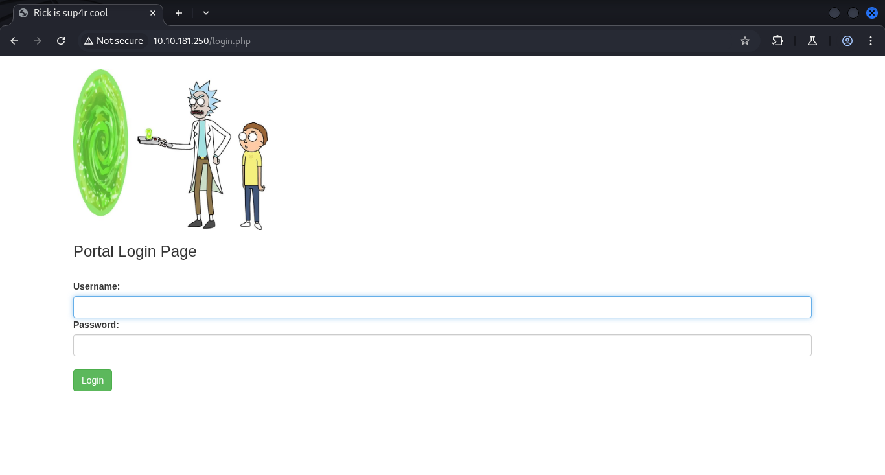The width and height of the screenshot is (885, 475).
Task: Open the Not secure site info
Action: [x=113, y=41]
